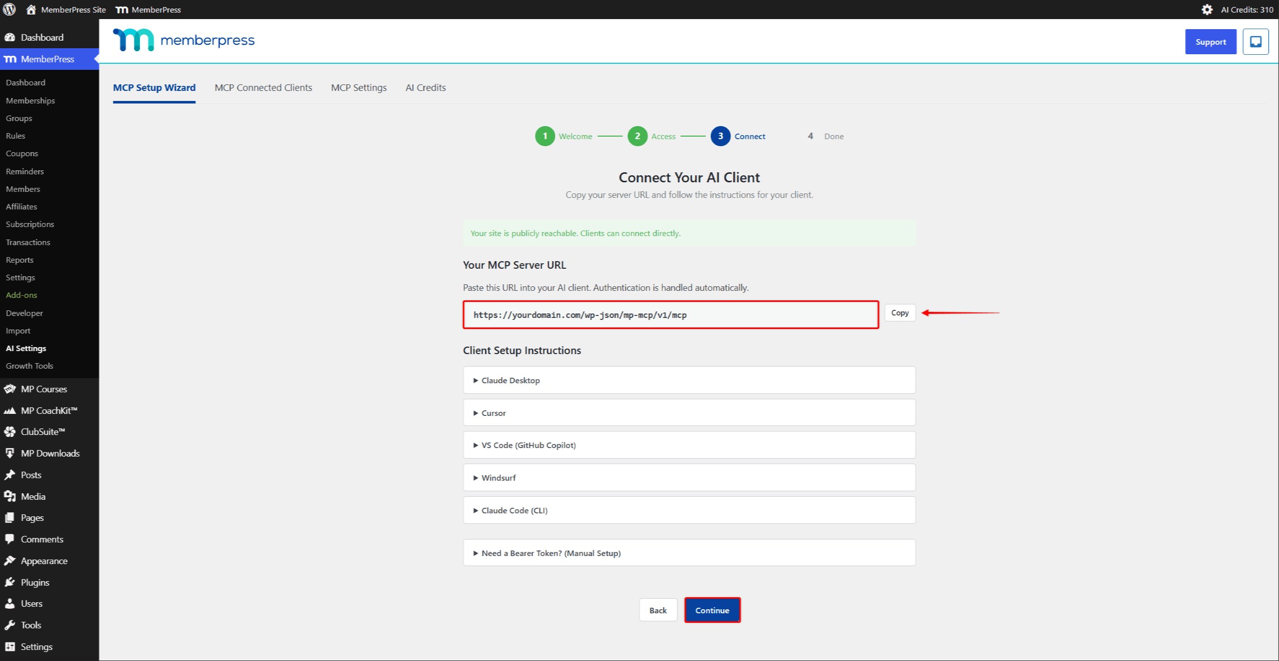This screenshot has height=661, width=1279.
Task: Click the Plugins plug icon
Action: (10, 582)
